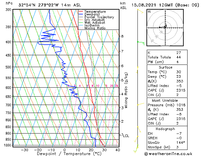Click the surface Temp value '30'
Image resolution: width=202 pixels, height=156 pixels.
pyautogui.click(x=179, y=72)
